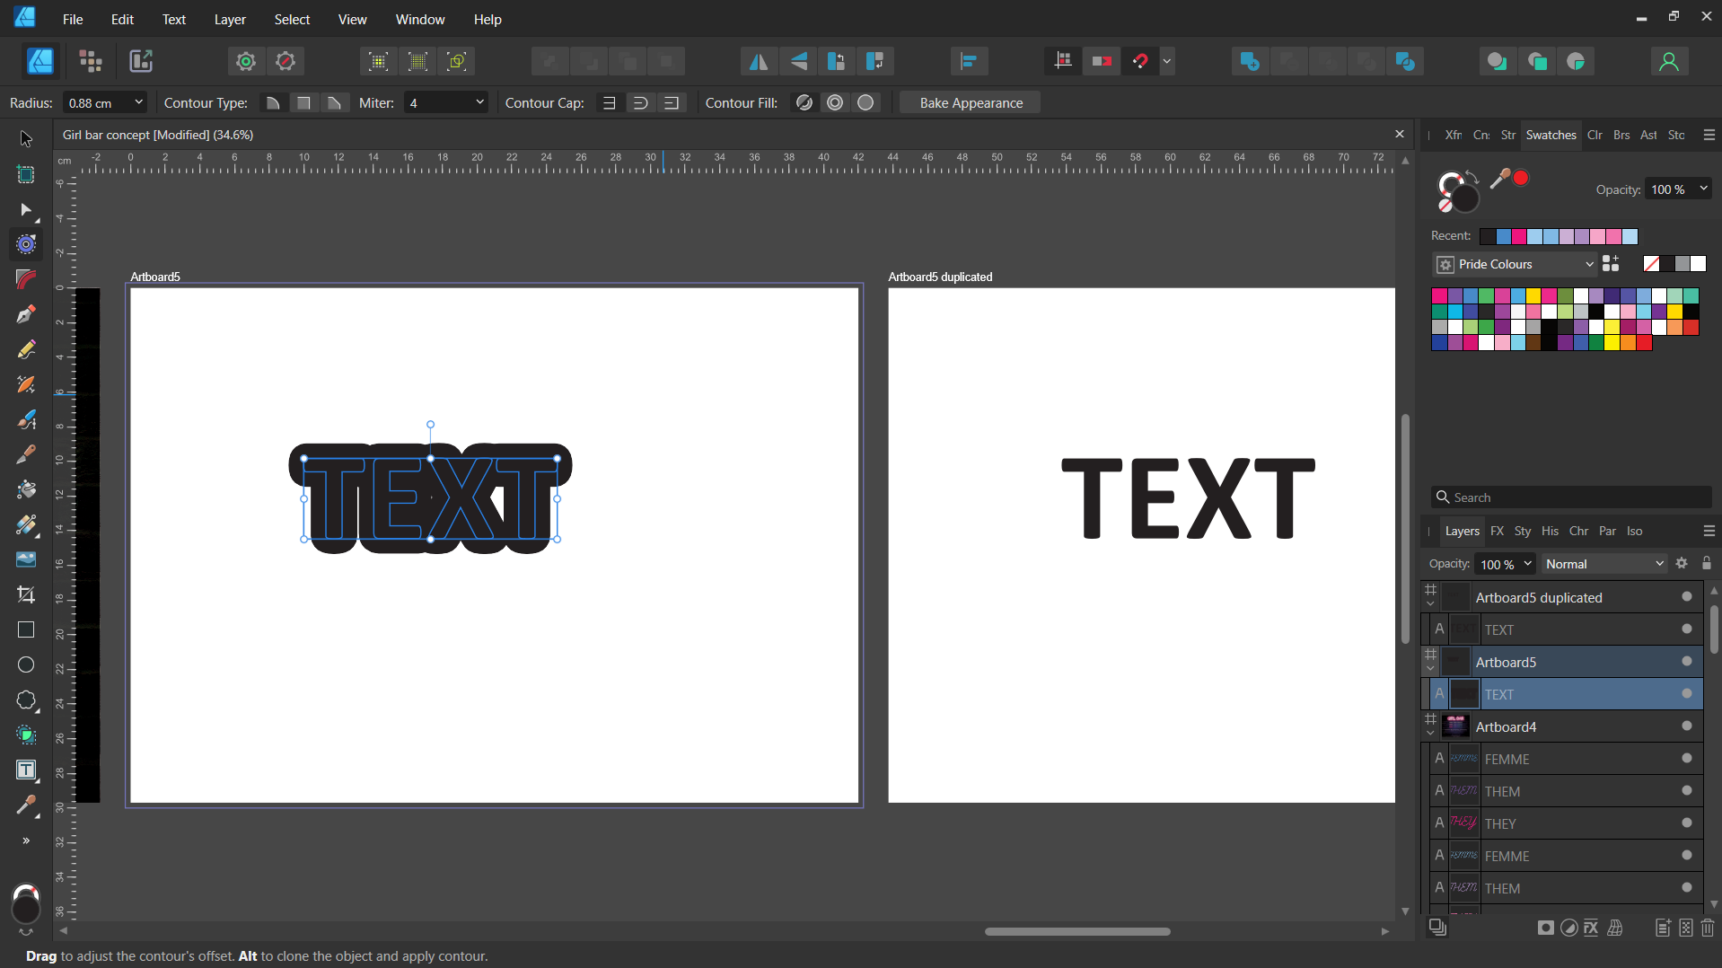
Task: Switch to the Swatches tab
Action: click(1551, 135)
